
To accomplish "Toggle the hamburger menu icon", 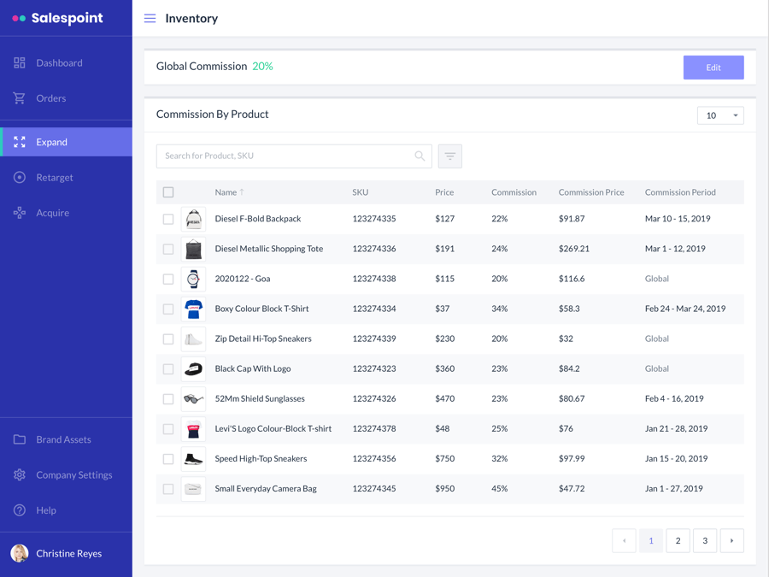I will 150,18.
